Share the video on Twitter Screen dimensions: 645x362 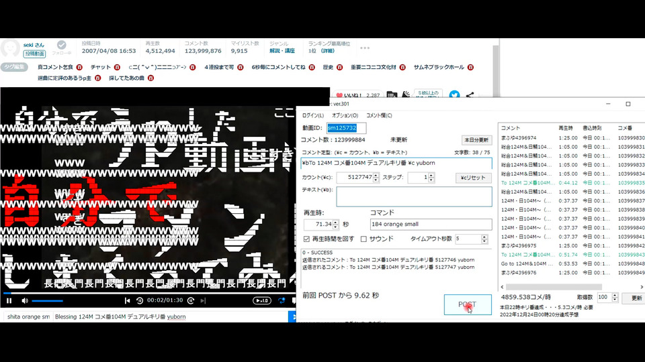pyautogui.click(x=454, y=95)
